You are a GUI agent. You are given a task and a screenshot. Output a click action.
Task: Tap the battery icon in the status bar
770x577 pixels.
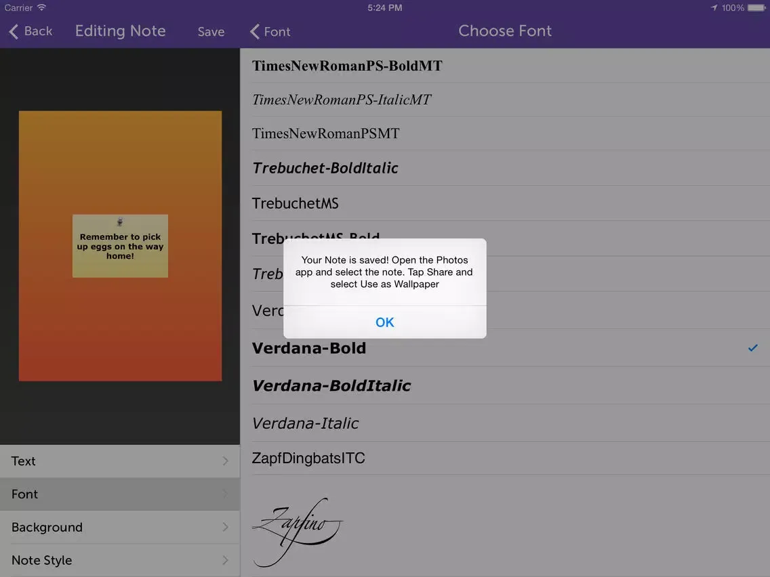click(756, 7)
